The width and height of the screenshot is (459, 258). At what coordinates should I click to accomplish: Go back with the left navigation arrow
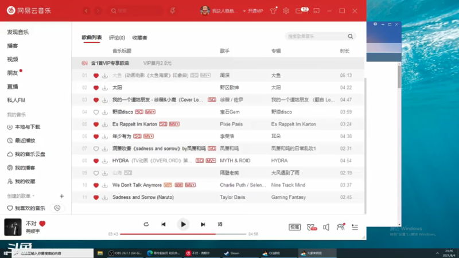point(87,11)
